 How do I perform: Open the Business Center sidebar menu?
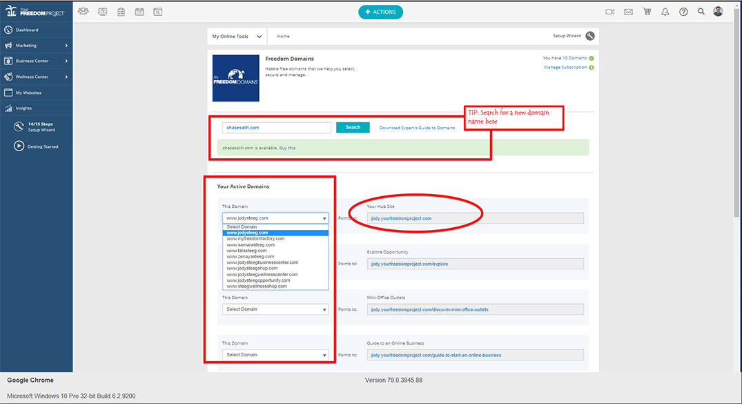(37, 61)
